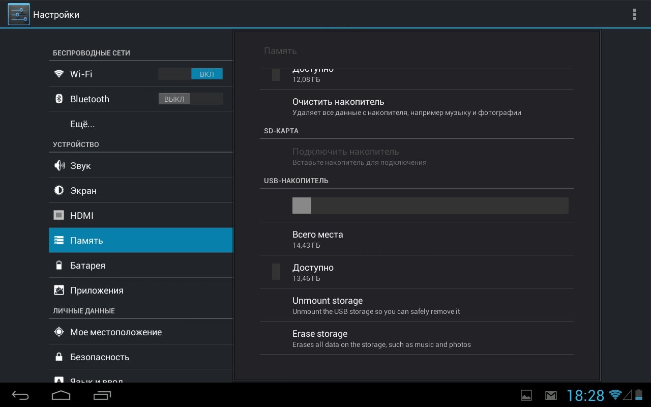Open the Recent apps button
This screenshot has height=407, width=651.
point(102,395)
